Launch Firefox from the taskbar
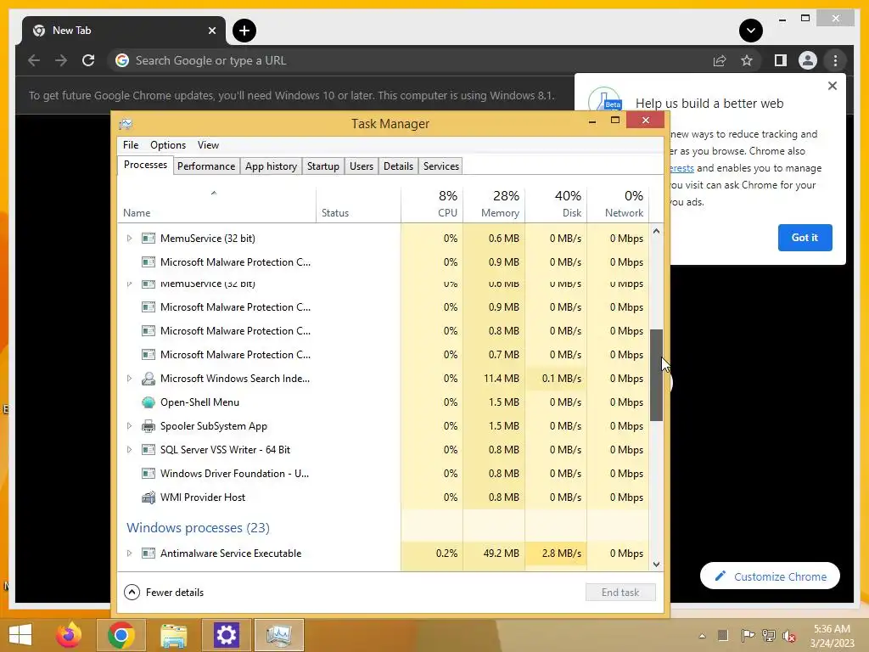Screen dimensions: 869x652 click(69, 635)
